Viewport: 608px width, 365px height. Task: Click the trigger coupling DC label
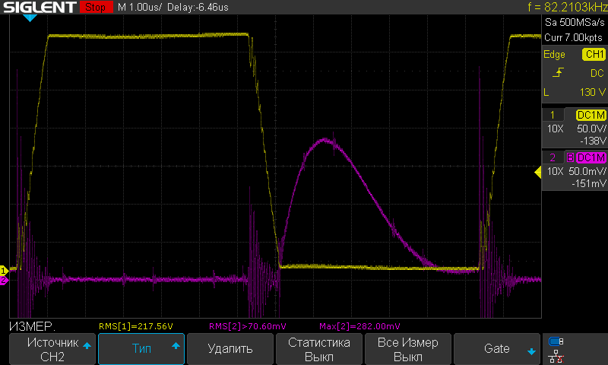point(597,73)
